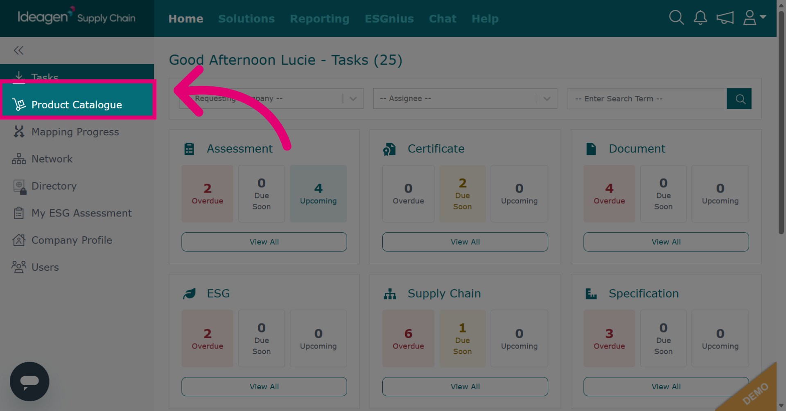Click the ESG leaf icon
The width and height of the screenshot is (786, 411).
pyautogui.click(x=189, y=294)
